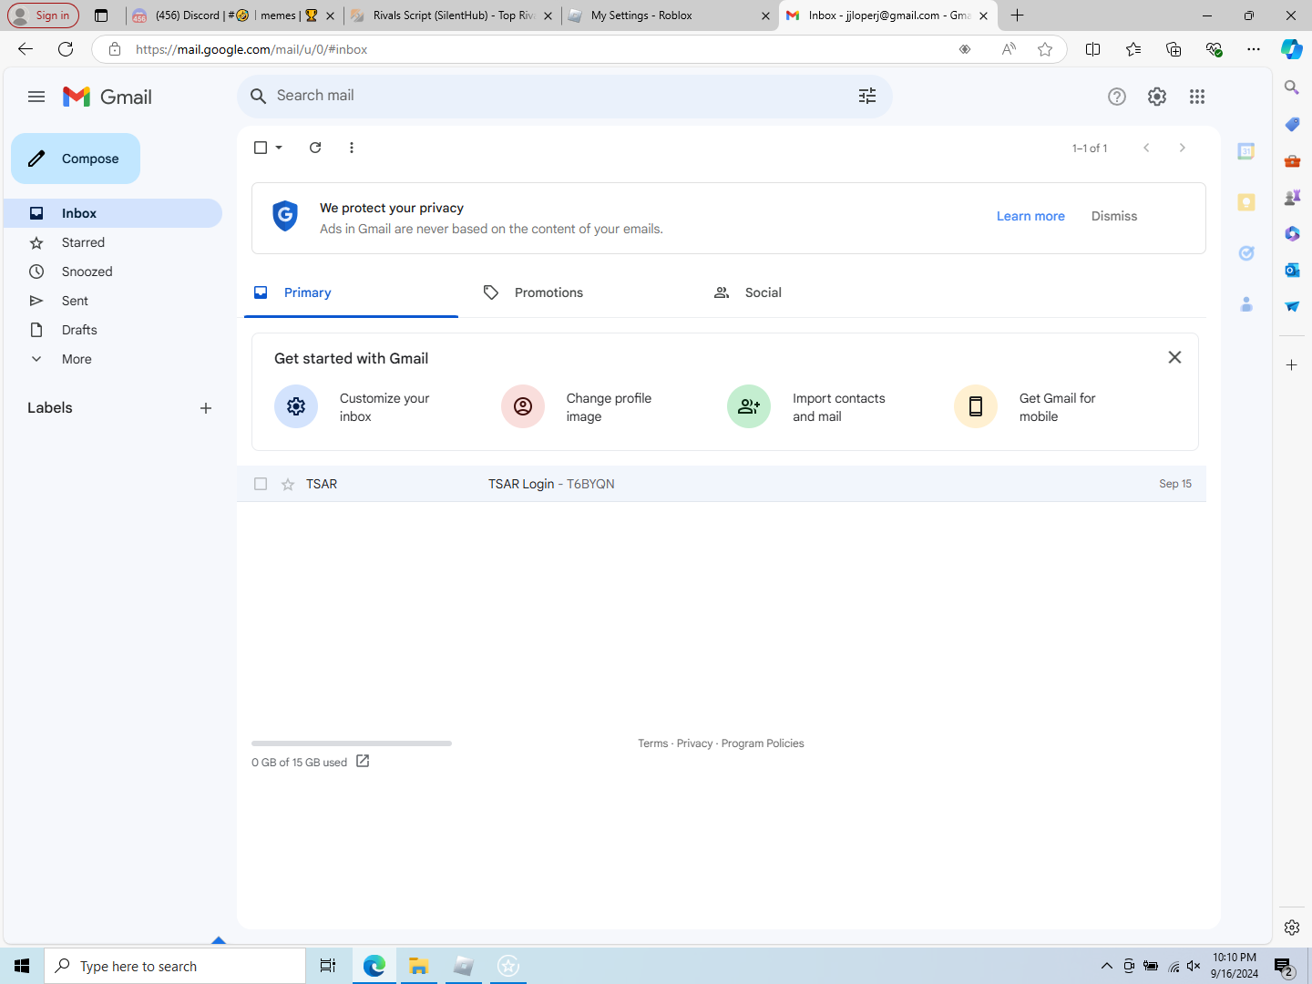Create a new label with plus icon
The image size is (1312, 984).
tap(206, 408)
